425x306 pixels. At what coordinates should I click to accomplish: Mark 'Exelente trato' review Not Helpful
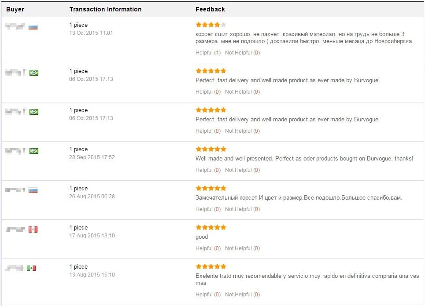point(242,295)
